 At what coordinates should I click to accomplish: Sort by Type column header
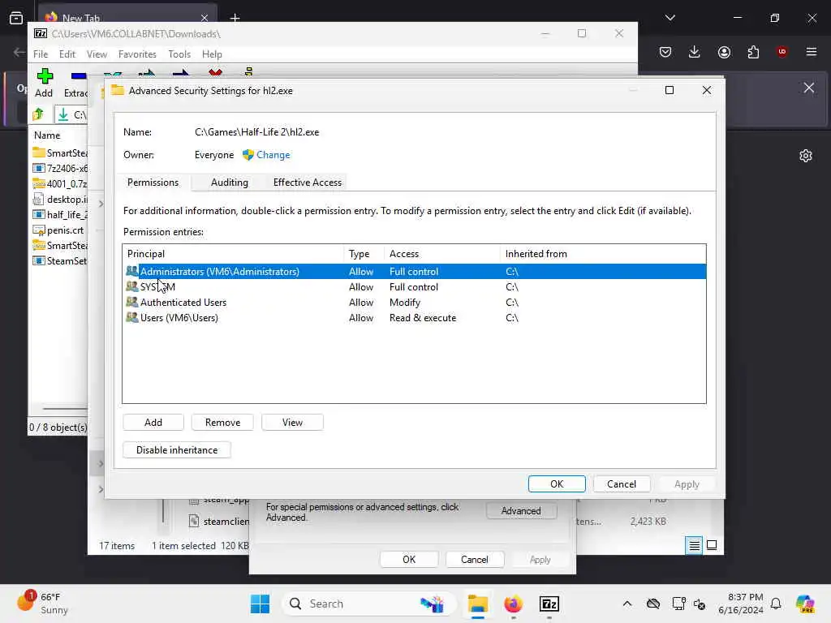pos(364,254)
